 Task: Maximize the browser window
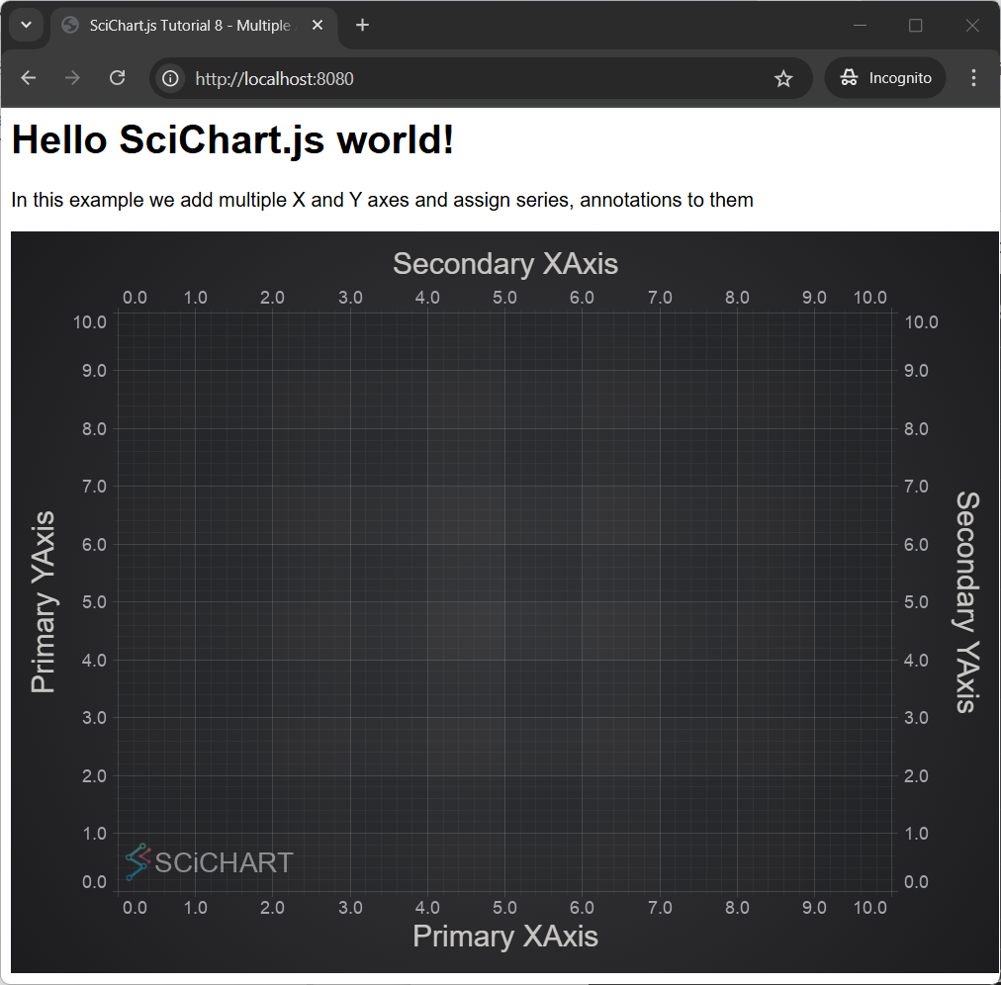[915, 26]
